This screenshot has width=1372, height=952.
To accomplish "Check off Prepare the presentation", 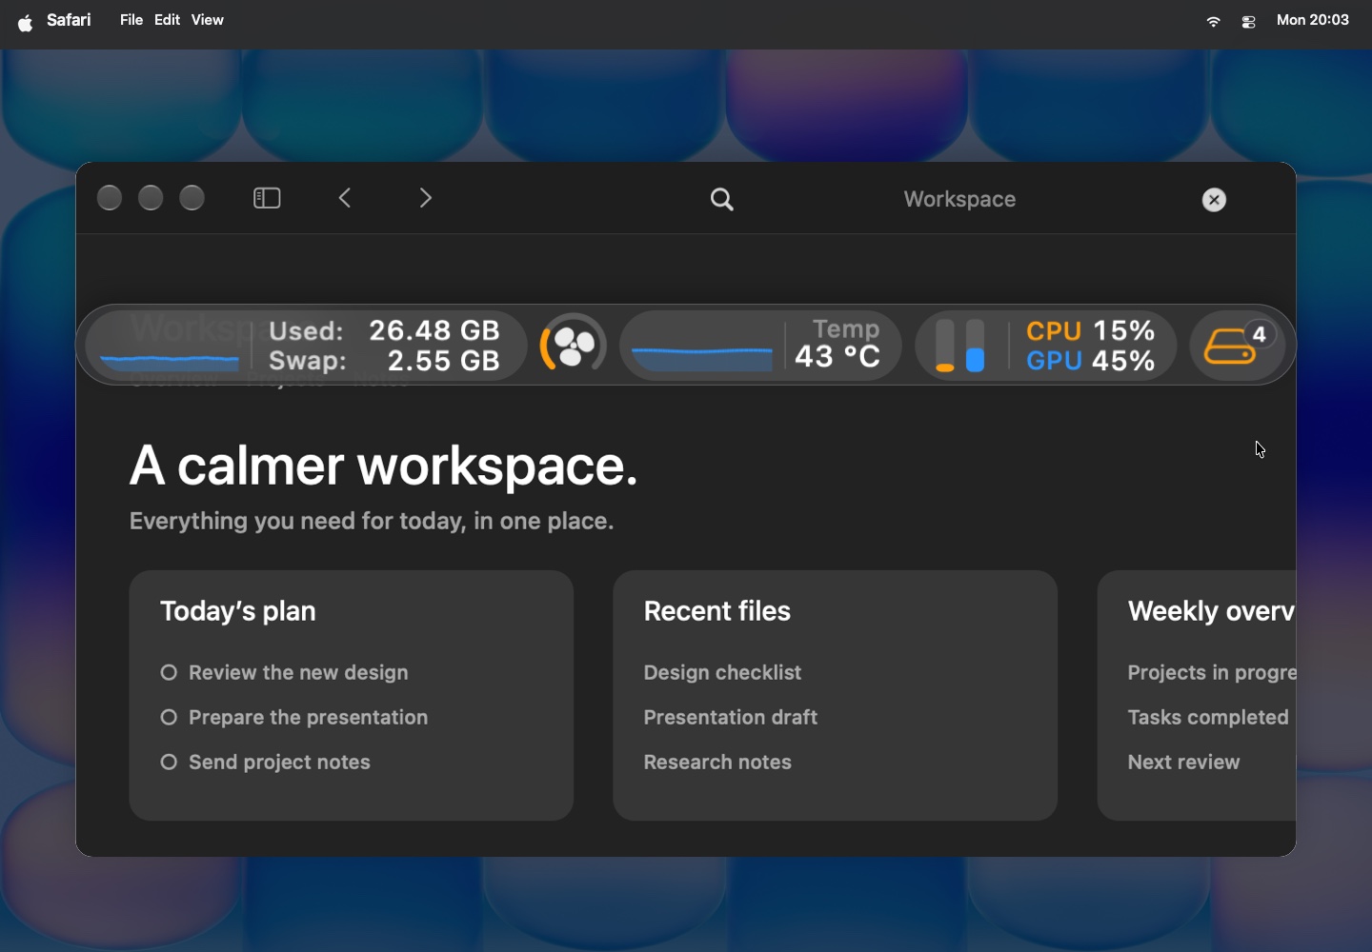I will (169, 718).
